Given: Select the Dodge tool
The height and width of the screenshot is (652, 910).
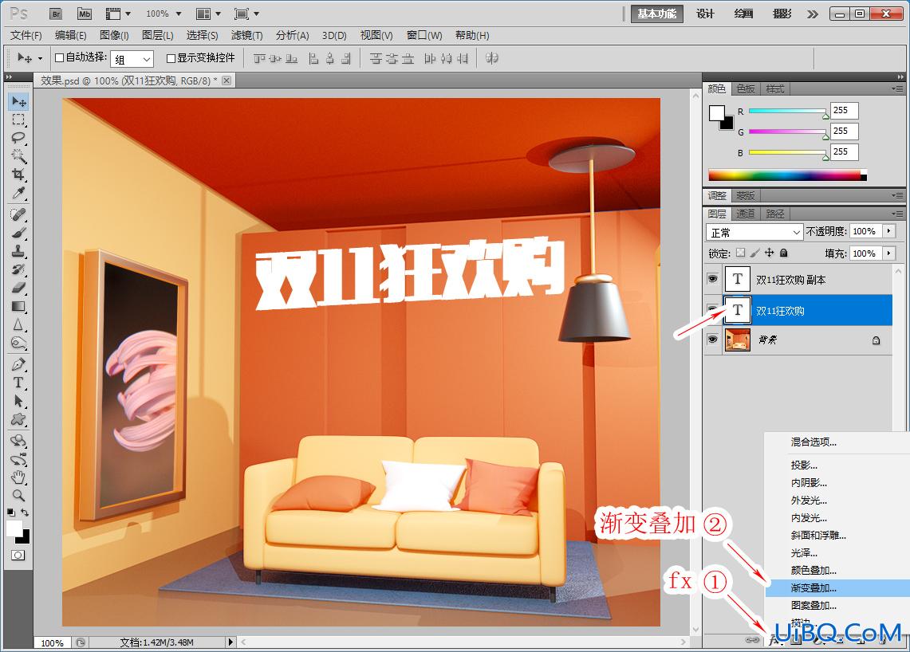Looking at the screenshot, I should pyautogui.click(x=18, y=343).
